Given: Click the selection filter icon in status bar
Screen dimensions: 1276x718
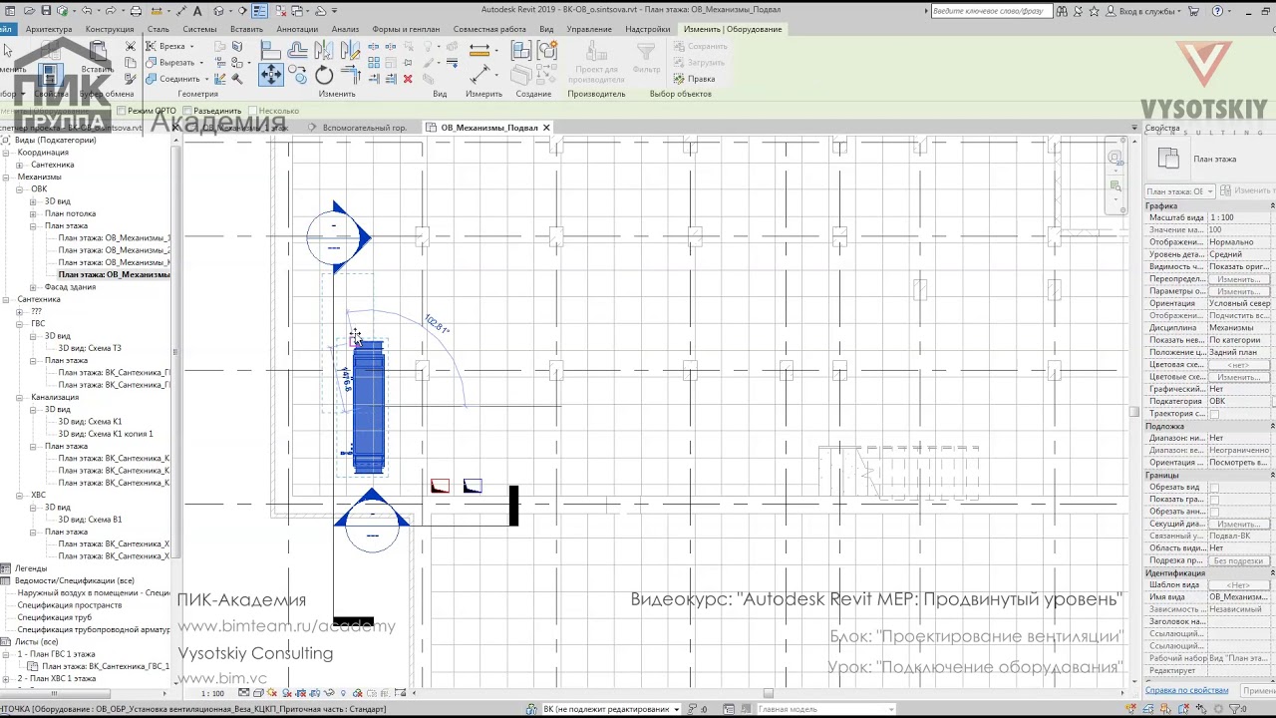Looking at the screenshot, I should 1235,709.
